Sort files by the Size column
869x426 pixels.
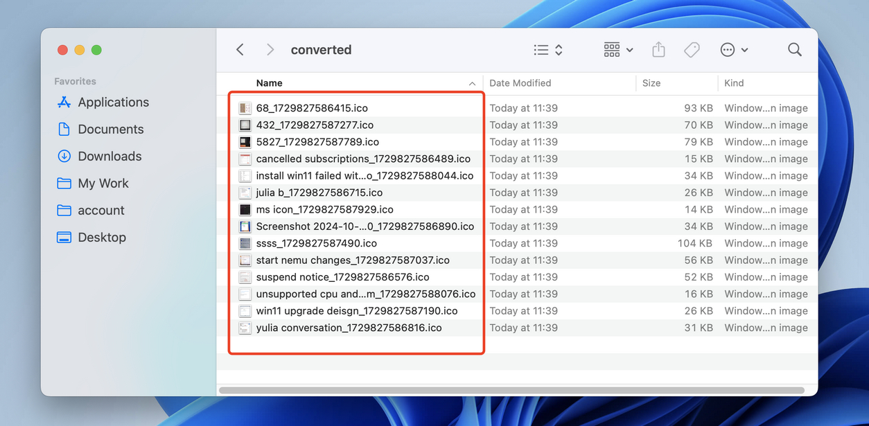651,82
